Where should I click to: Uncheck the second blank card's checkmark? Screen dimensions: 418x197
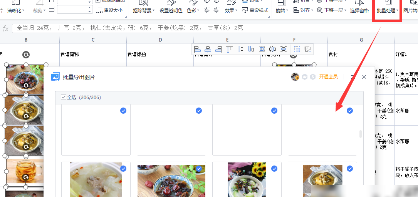click(x=199, y=111)
